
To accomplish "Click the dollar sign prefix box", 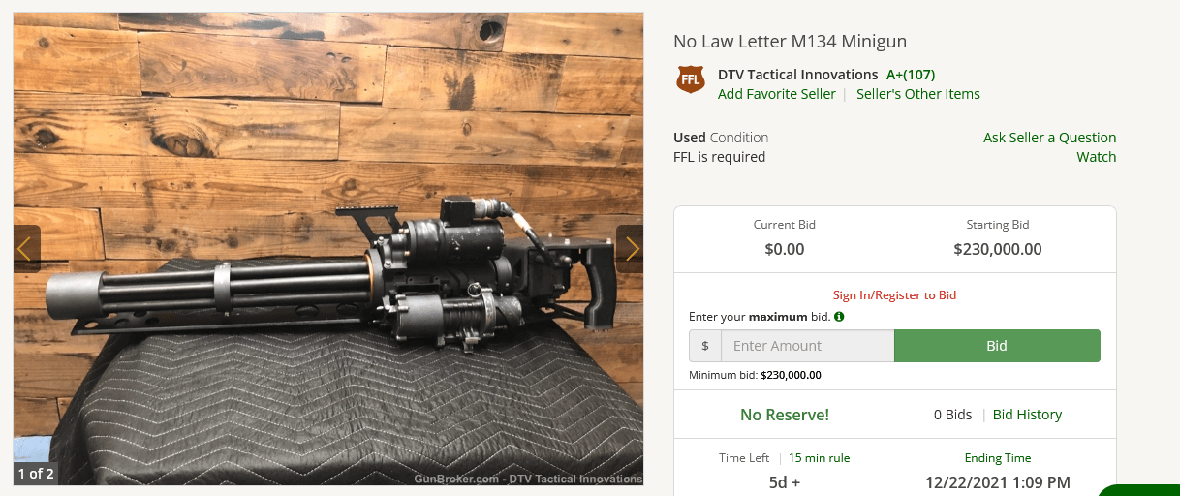I will click(705, 346).
